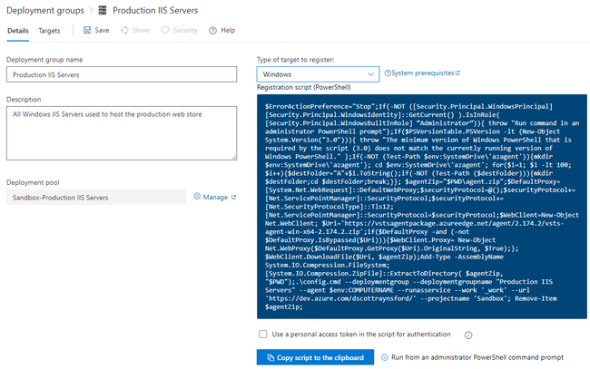Click the resize grip of Description box
Viewport: 590px width, 369px height.
tap(234, 158)
